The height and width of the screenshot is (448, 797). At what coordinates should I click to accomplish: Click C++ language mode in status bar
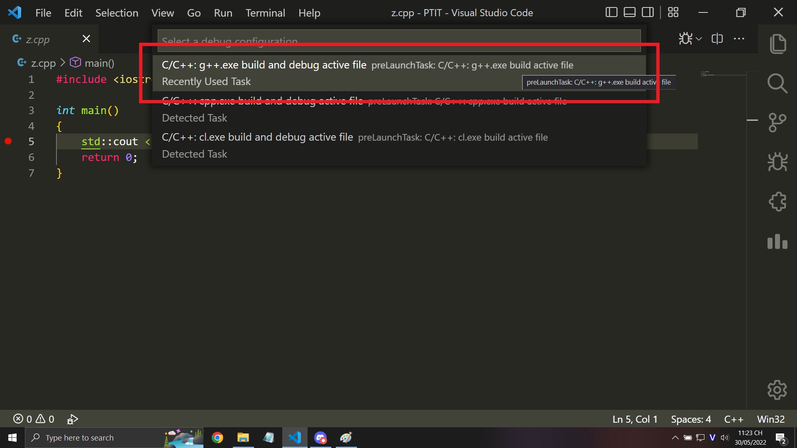point(733,419)
